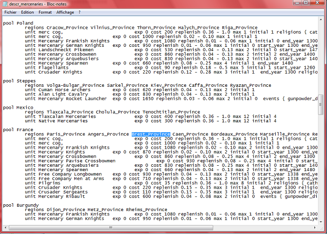Click 'cost 400' in Tlaxcalan Mercenaries row
This screenshot has width=327, height=234.
pyautogui.click(x=162, y=117)
